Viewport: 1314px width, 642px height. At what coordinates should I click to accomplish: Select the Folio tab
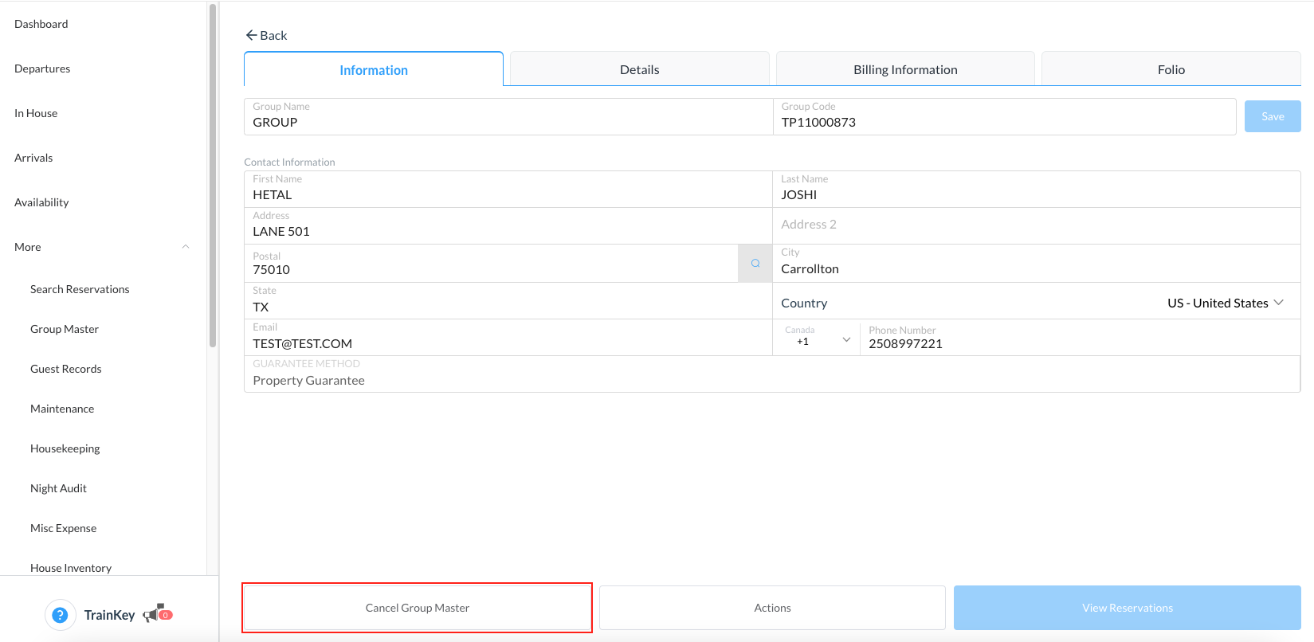coord(1171,70)
